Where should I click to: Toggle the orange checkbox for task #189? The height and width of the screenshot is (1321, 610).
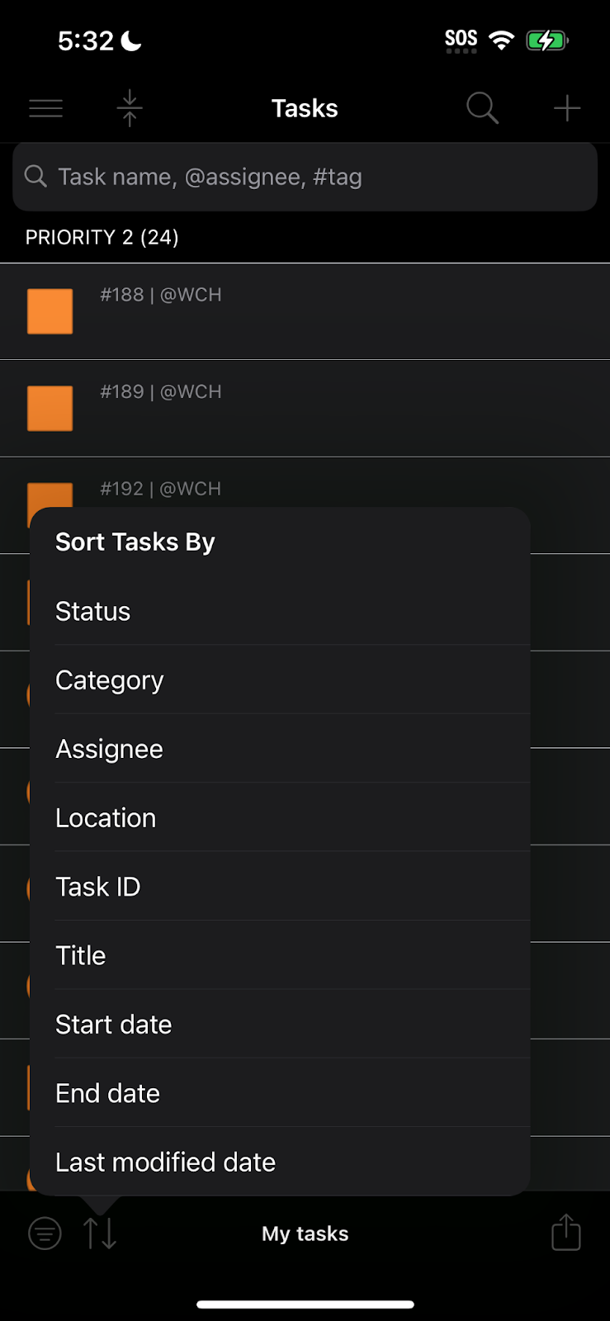click(x=50, y=409)
